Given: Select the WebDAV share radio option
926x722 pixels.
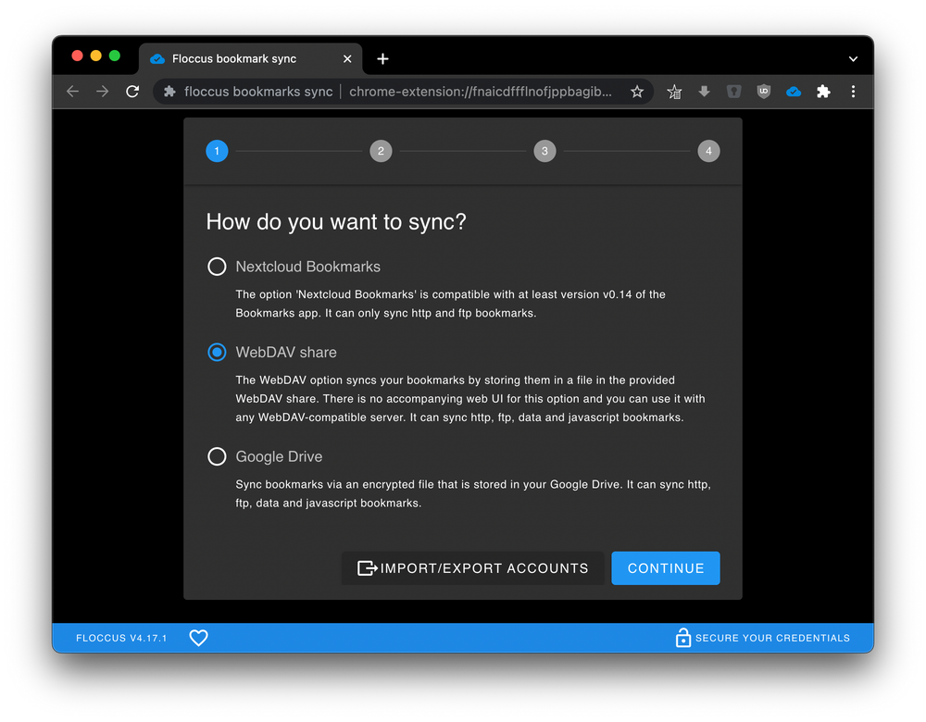Looking at the screenshot, I should pos(217,353).
